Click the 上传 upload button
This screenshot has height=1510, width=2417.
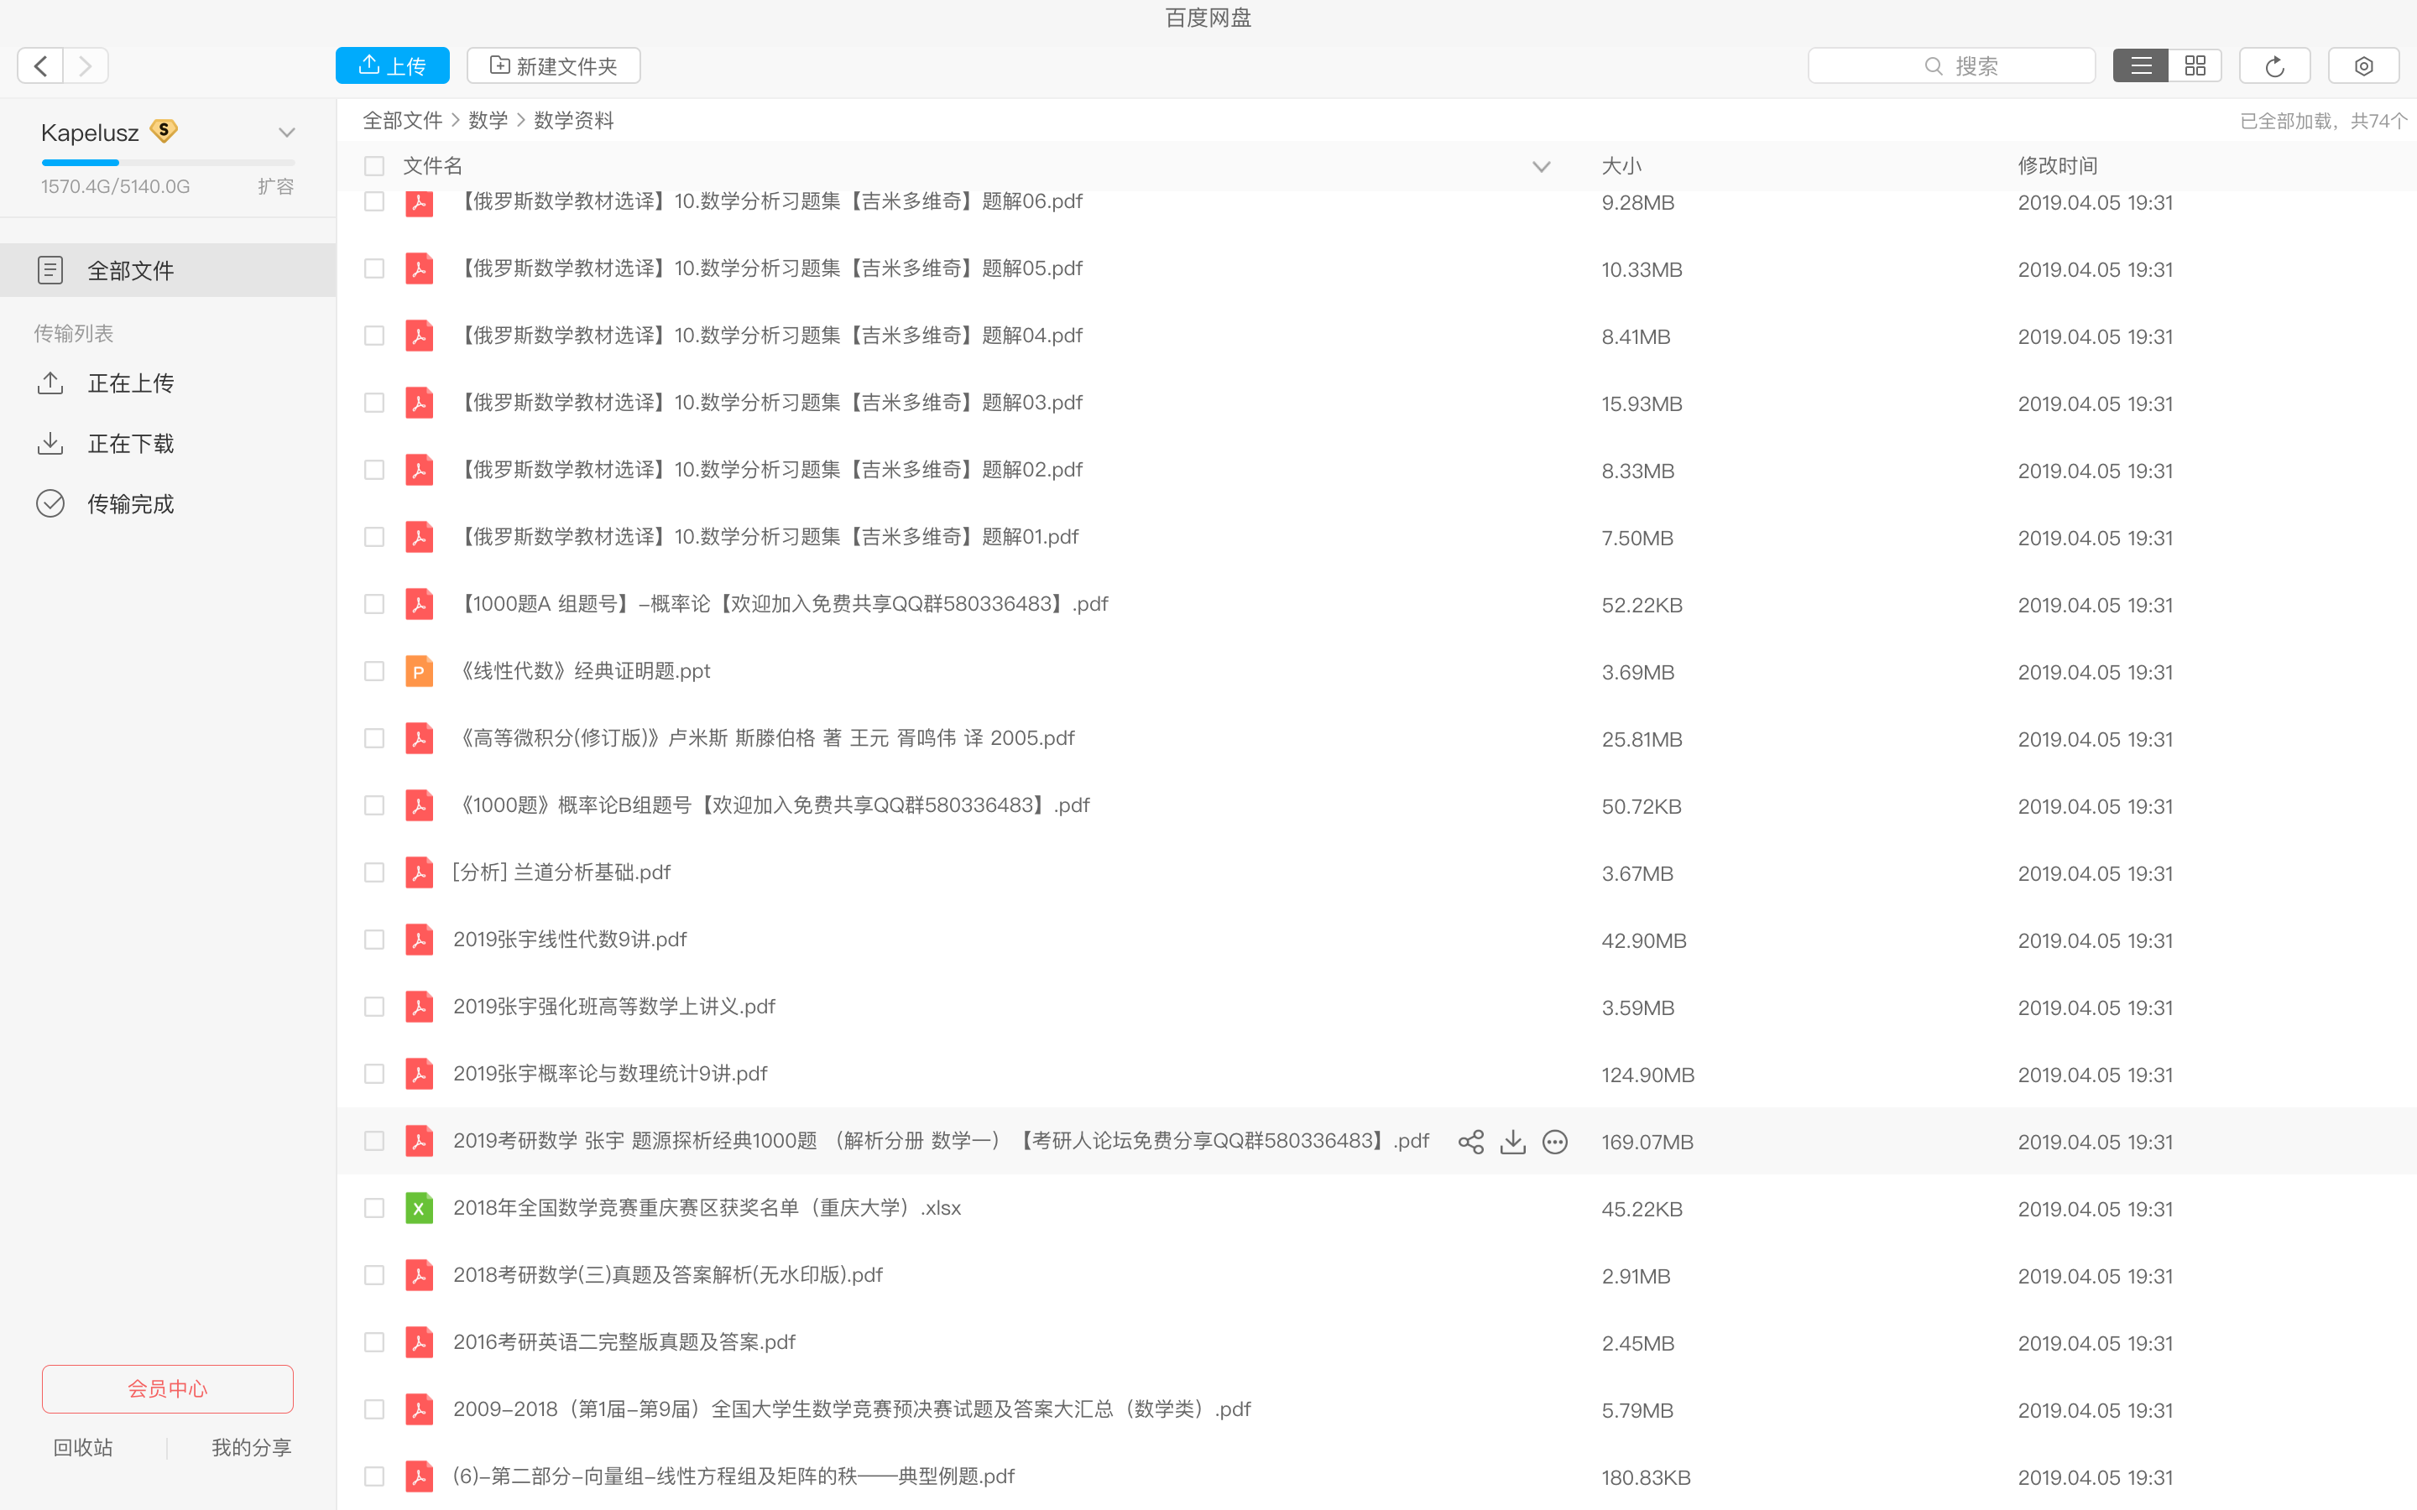coord(393,66)
